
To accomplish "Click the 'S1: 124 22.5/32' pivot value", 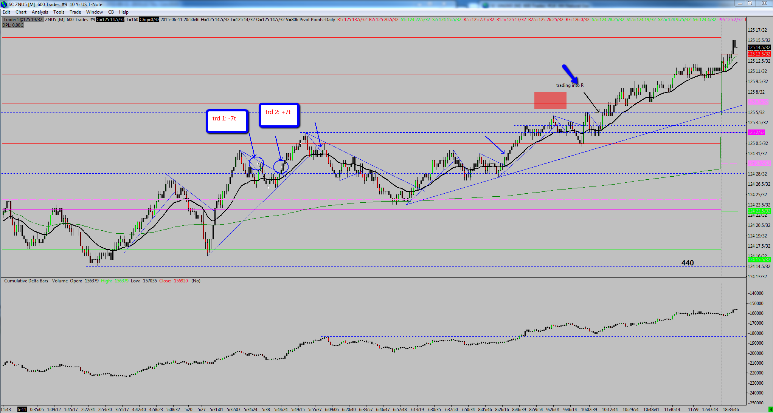I will (x=415, y=20).
